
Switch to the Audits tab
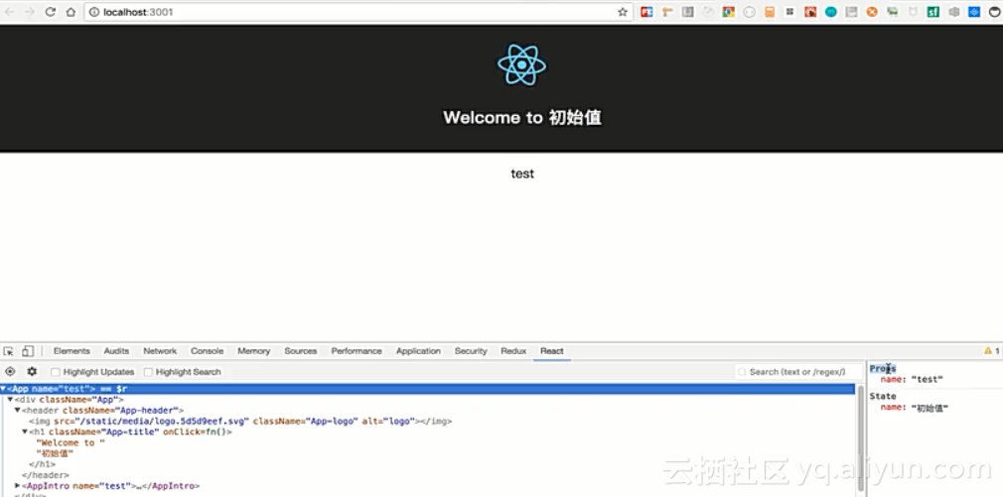point(116,351)
